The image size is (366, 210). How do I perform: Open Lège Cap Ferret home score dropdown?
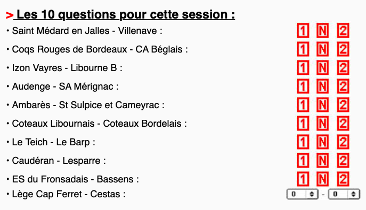[302, 194]
